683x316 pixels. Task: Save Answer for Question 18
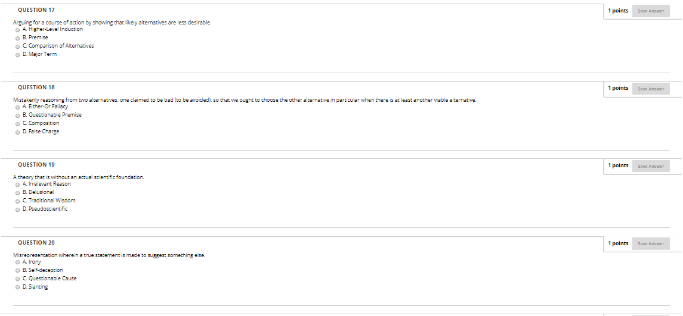tap(651, 89)
